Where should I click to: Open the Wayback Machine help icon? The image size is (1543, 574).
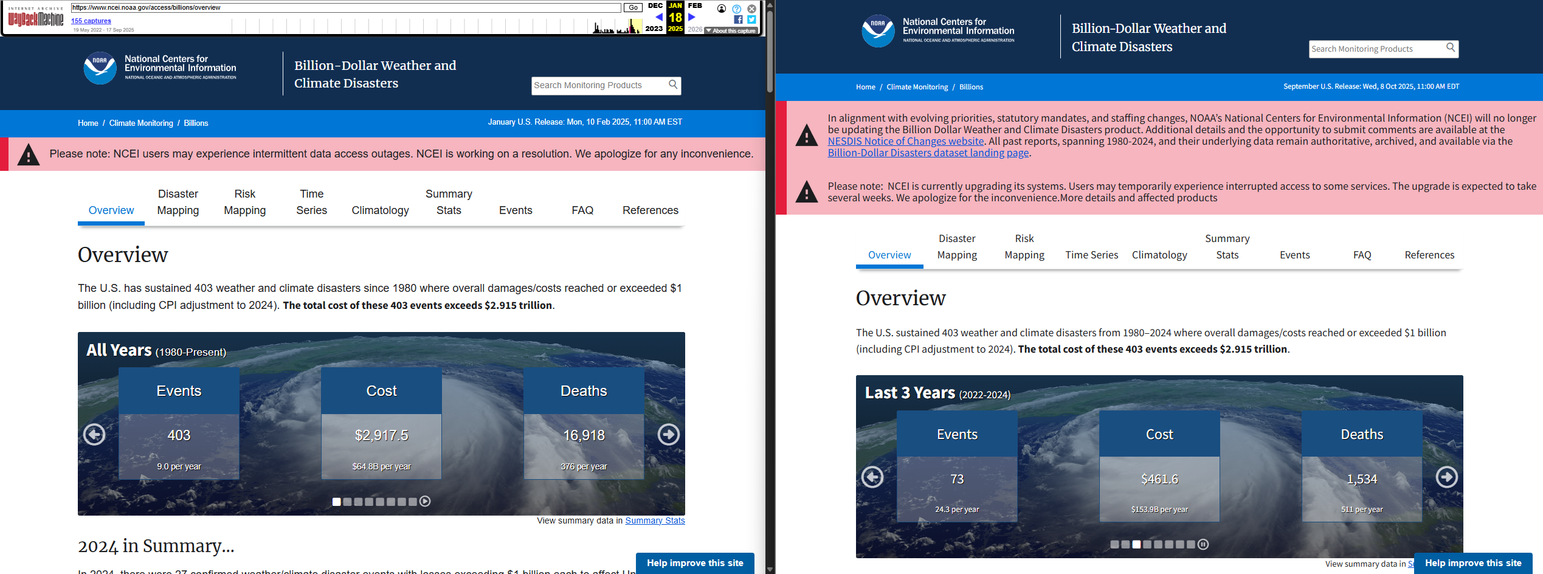click(x=736, y=9)
